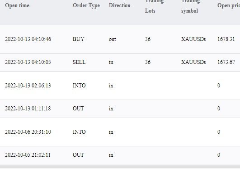Click XAUUSDs symbol in the BUY row
Viewport: 240px width, 173px height.
(x=193, y=39)
